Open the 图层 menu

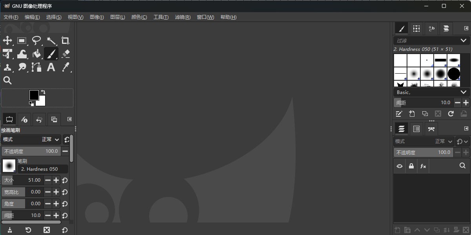pyautogui.click(x=117, y=17)
